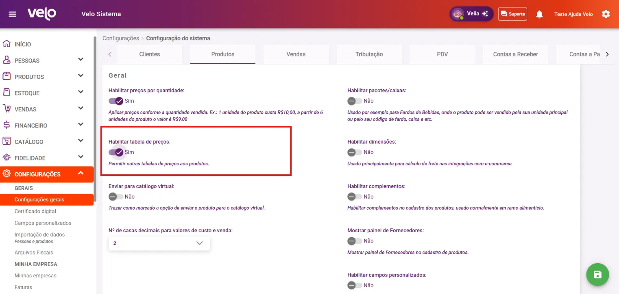Click the green save floppy-disk button
Screen dimensions: 619x294
pyautogui.click(x=597, y=275)
